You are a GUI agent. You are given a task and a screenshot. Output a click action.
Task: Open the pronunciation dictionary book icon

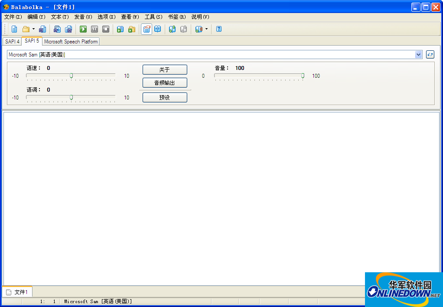click(158, 29)
